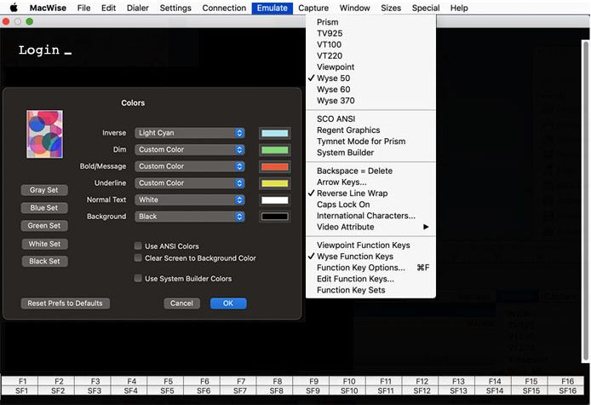Apply the Gray Set preset

tap(44, 190)
